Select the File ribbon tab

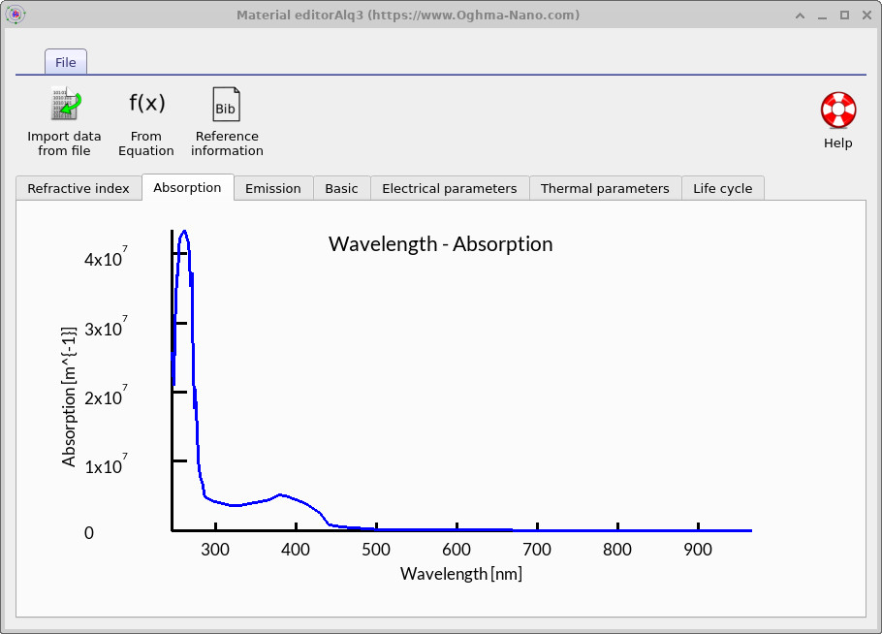[65, 61]
